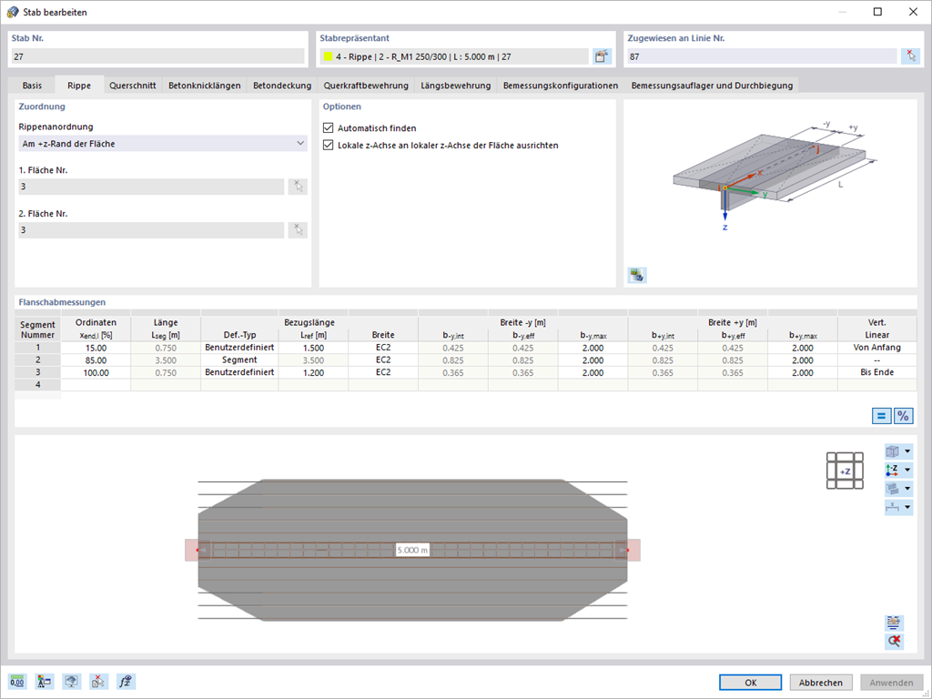The width and height of the screenshot is (932, 699).
Task: Click the Stabrepräsentant edit icon
Action: pos(603,56)
